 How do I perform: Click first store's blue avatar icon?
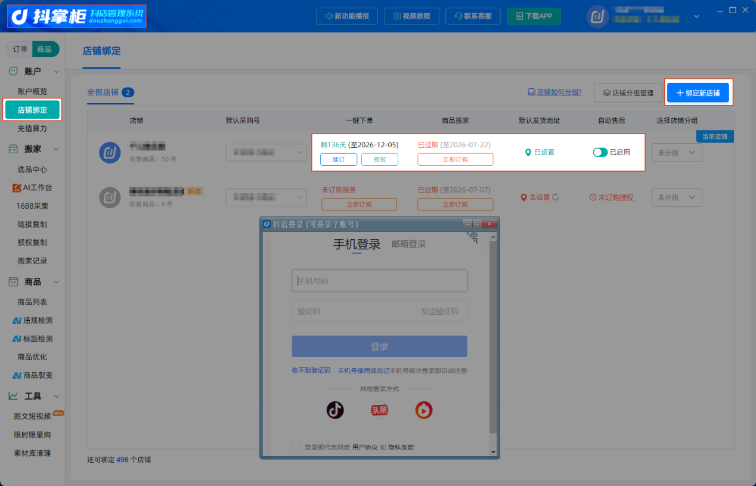[110, 153]
